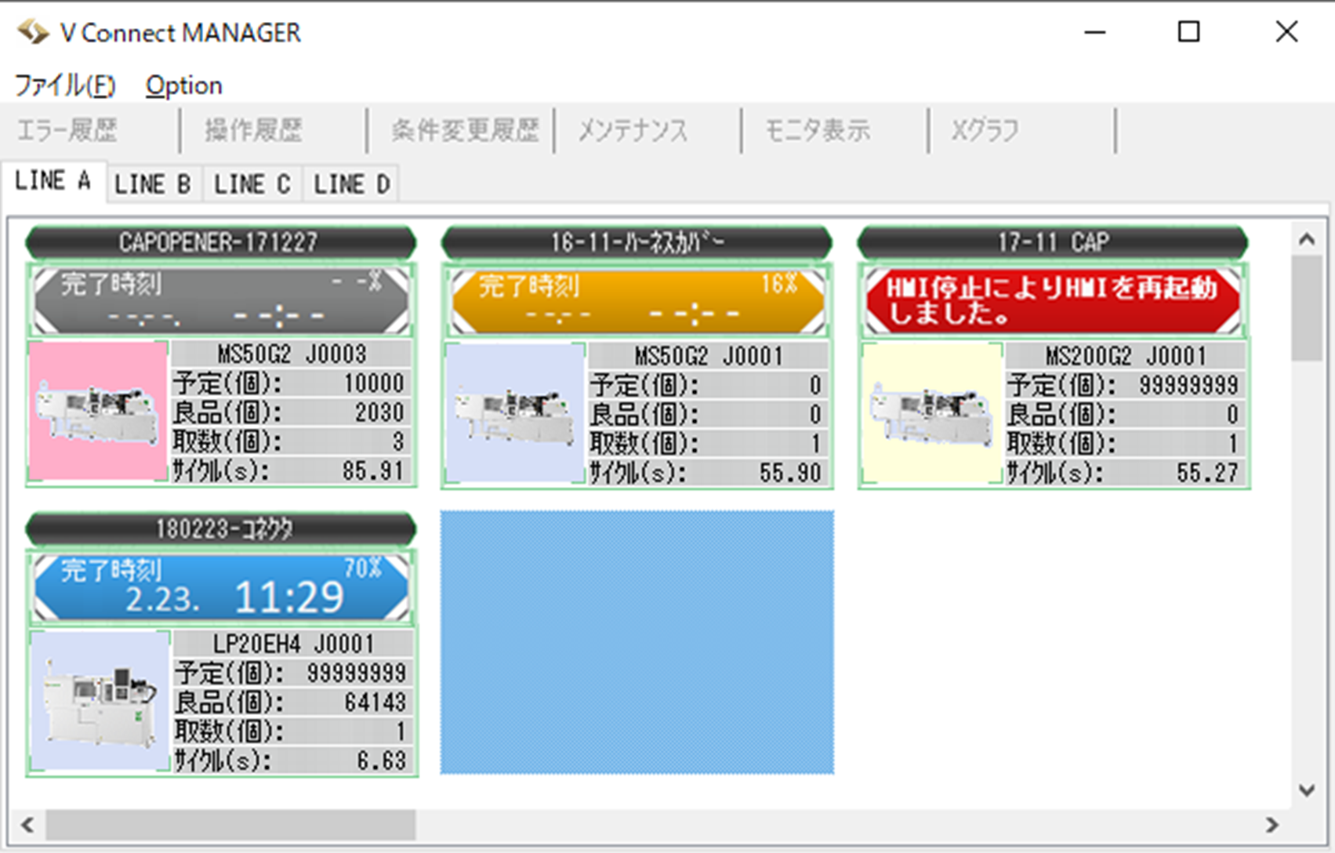Click the V Connect MANAGER app icon

click(33, 32)
